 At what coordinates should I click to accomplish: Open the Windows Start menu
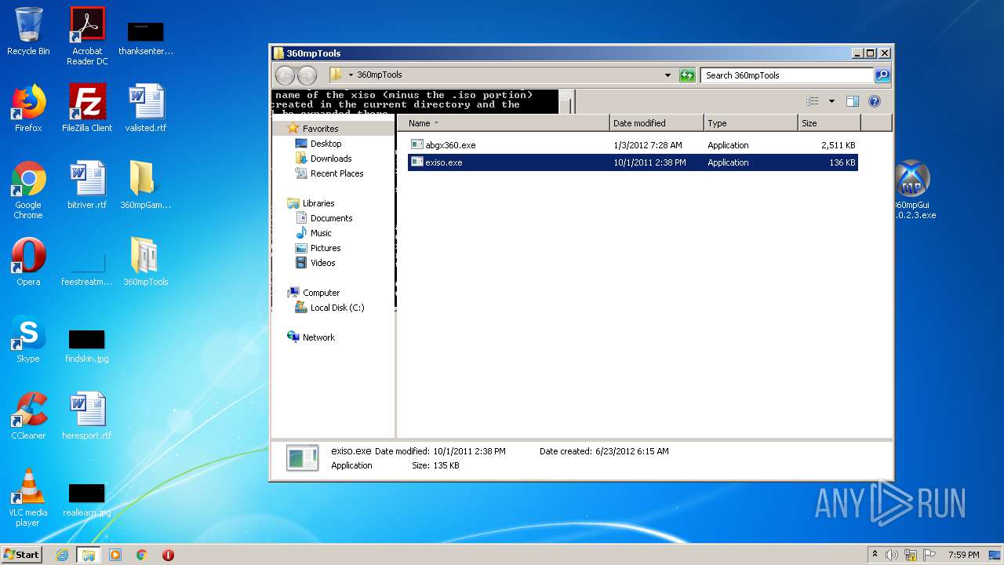pyautogui.click(x=21, y=555)
